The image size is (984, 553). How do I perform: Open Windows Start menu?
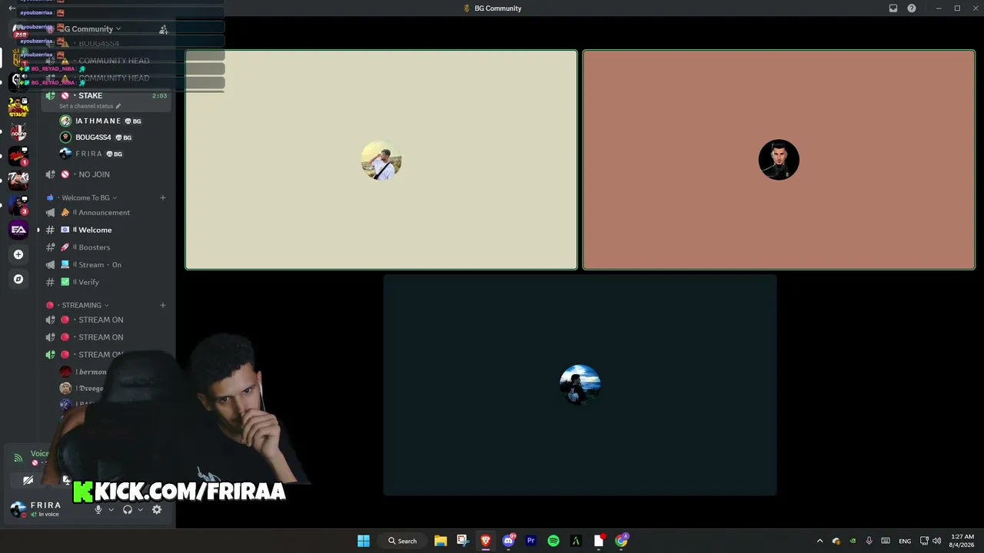pos(364,541)
